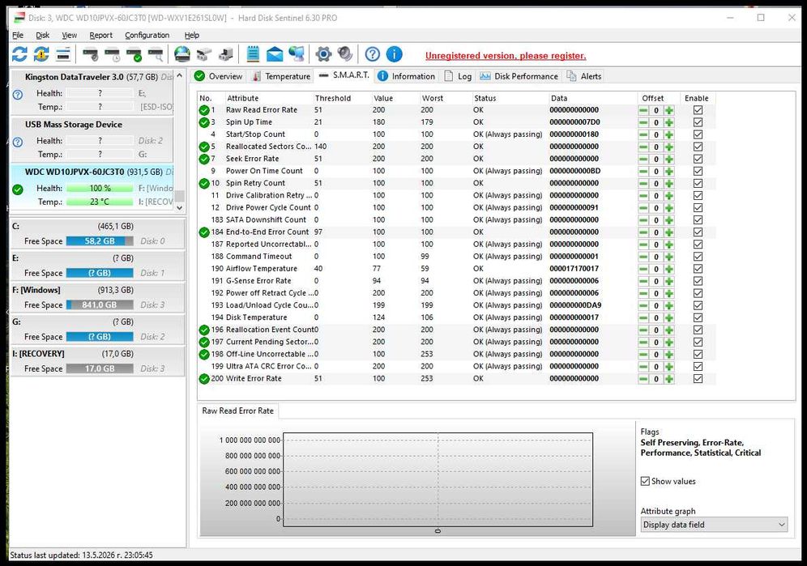Click the green plus in Seek Error Rate row
Screen dimensions: 807x566
tap(669, 159)
